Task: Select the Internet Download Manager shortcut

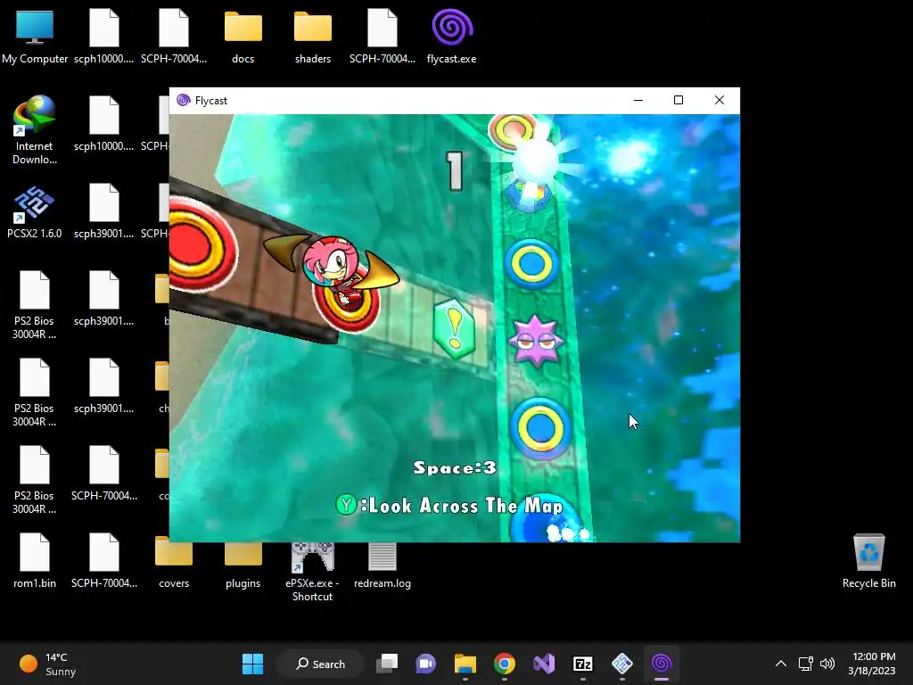Action: [x=35, y=130]
